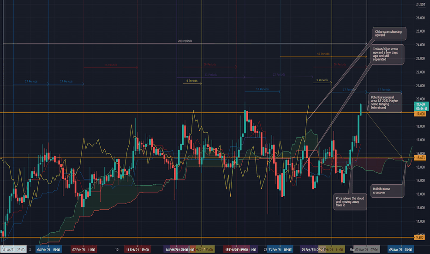Image resolution: width=430 pixels, height=254 pixels.
Task: Click the 24.000 value on price axis
Action: pyautogui.click(x=420, y=45)
